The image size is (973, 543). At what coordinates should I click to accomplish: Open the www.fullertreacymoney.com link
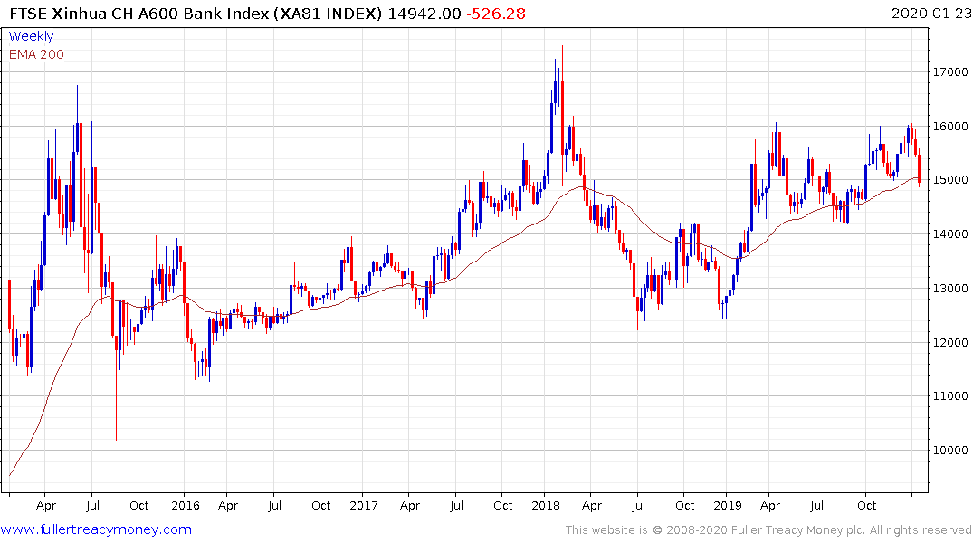(96, 529)
